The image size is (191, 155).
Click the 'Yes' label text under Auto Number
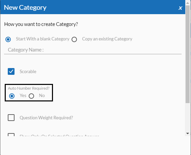pyautogui.click(x=23, y=95)
